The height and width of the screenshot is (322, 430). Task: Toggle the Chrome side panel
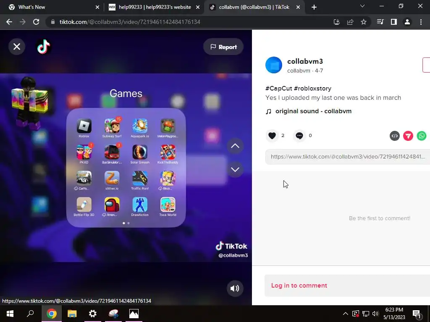(394, 22)
